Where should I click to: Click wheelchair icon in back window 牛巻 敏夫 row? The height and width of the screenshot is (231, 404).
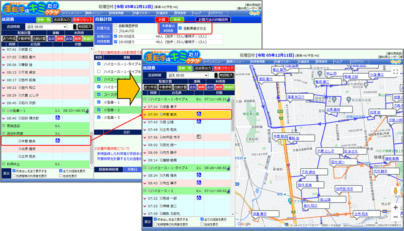click(x=57, y=141)
